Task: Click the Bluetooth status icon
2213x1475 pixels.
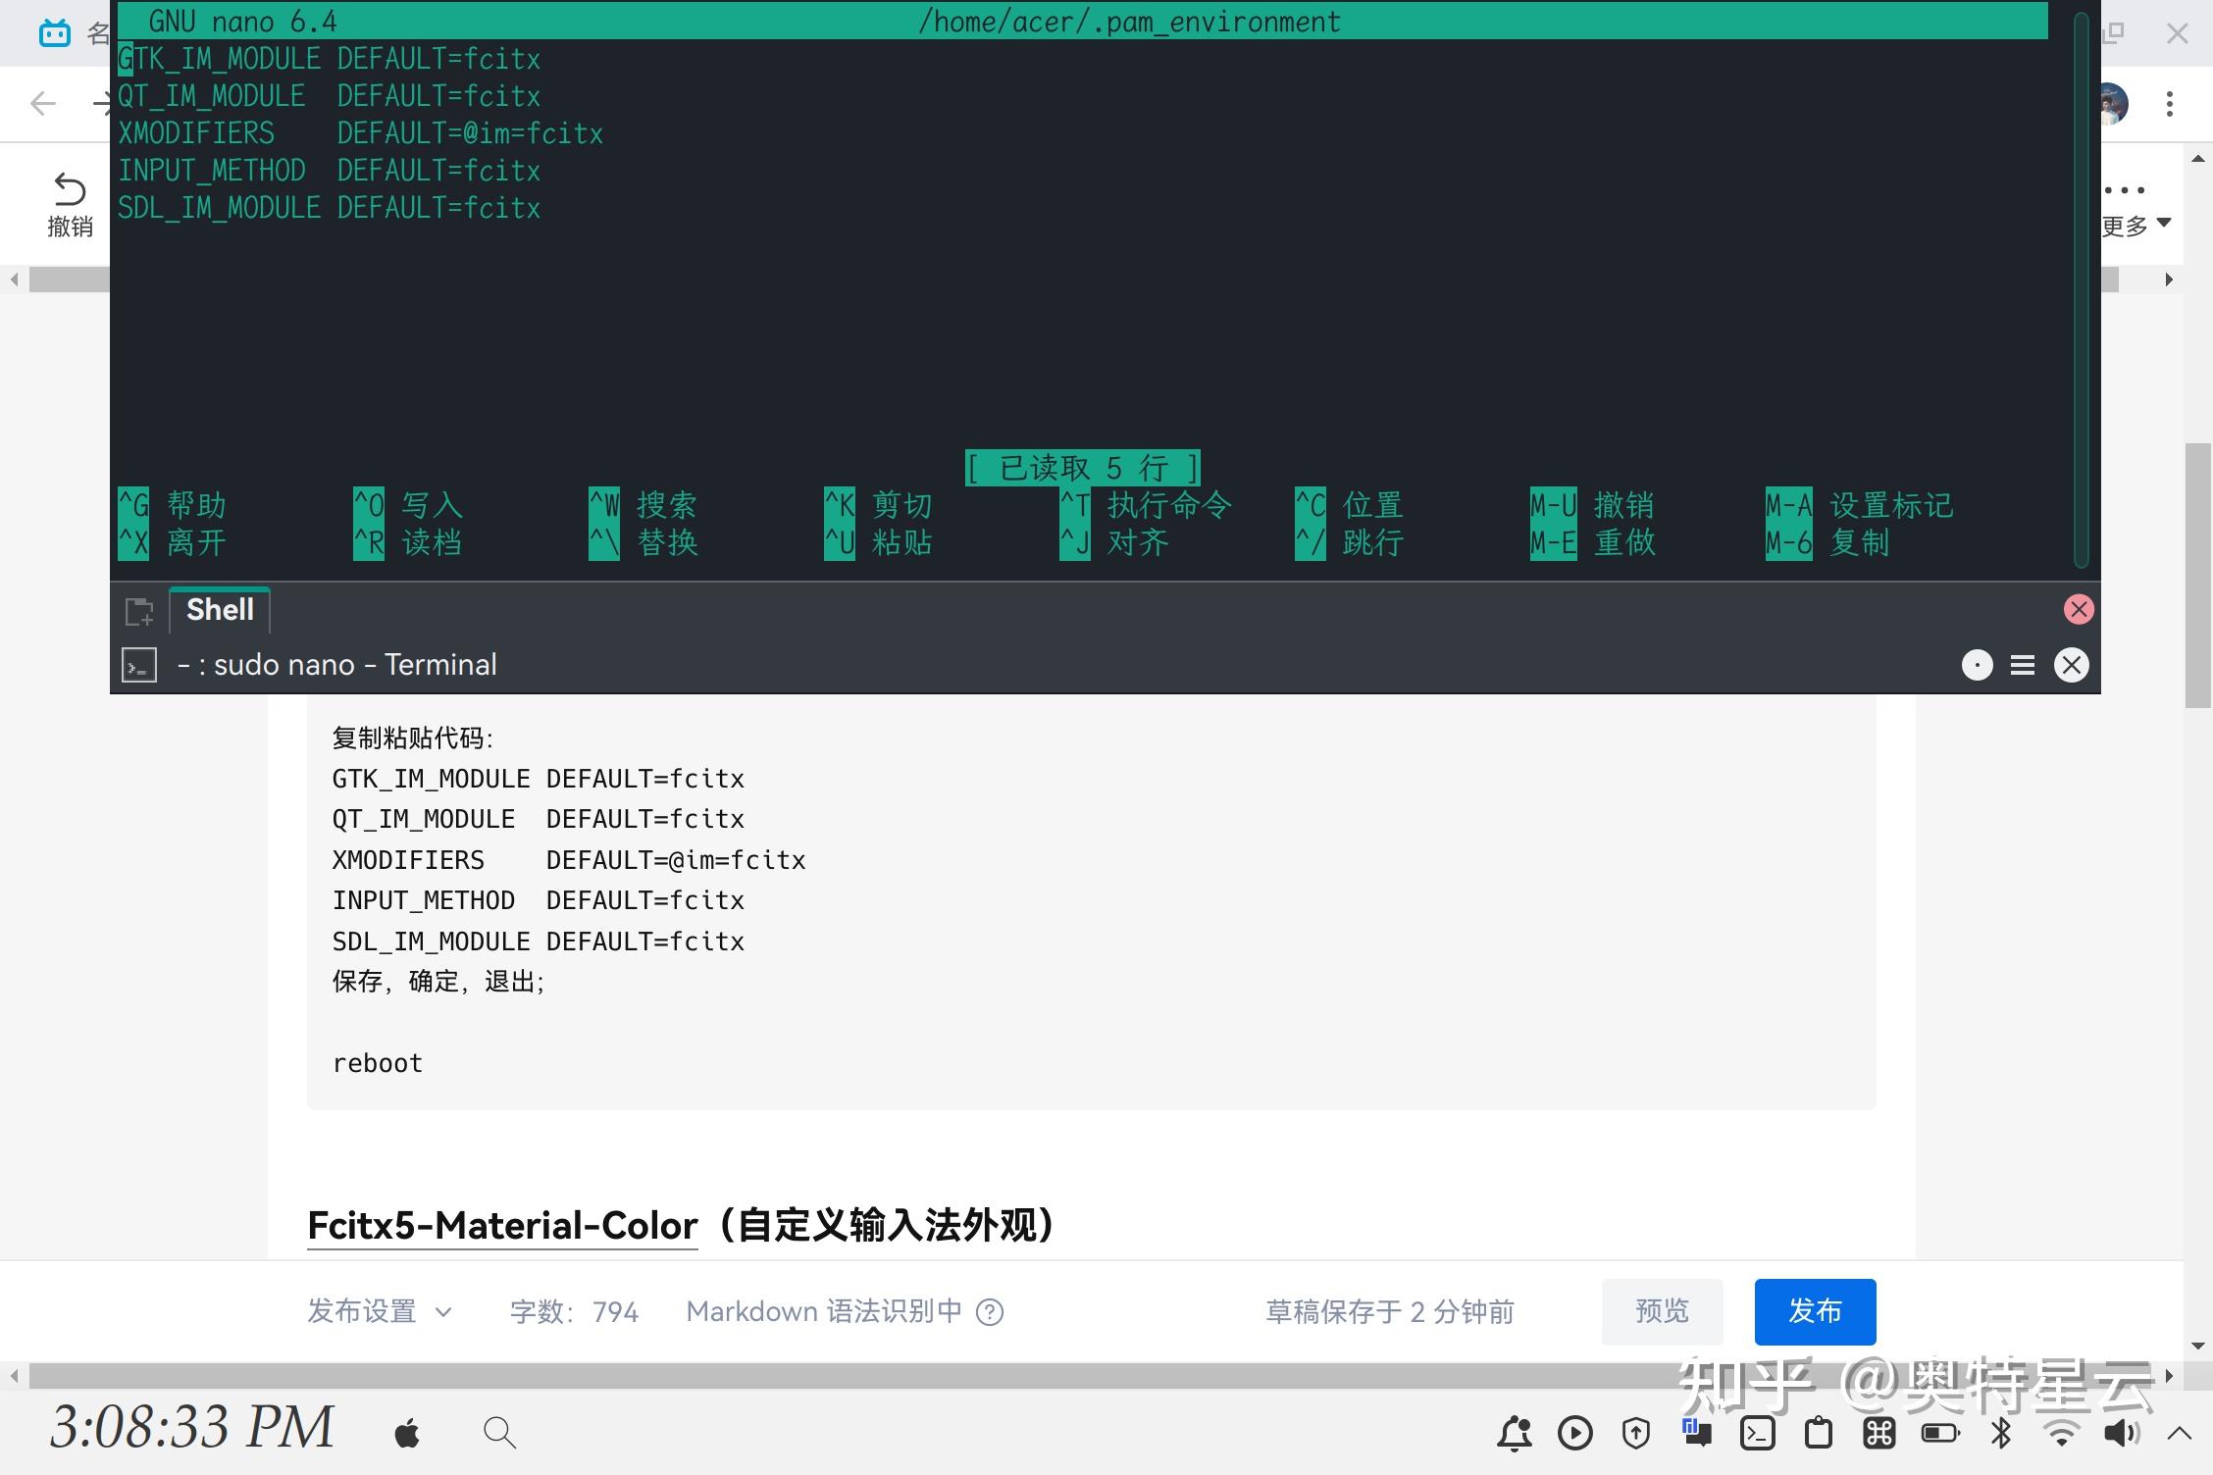Action: pyautogui.click(x=1999, y=1433)
